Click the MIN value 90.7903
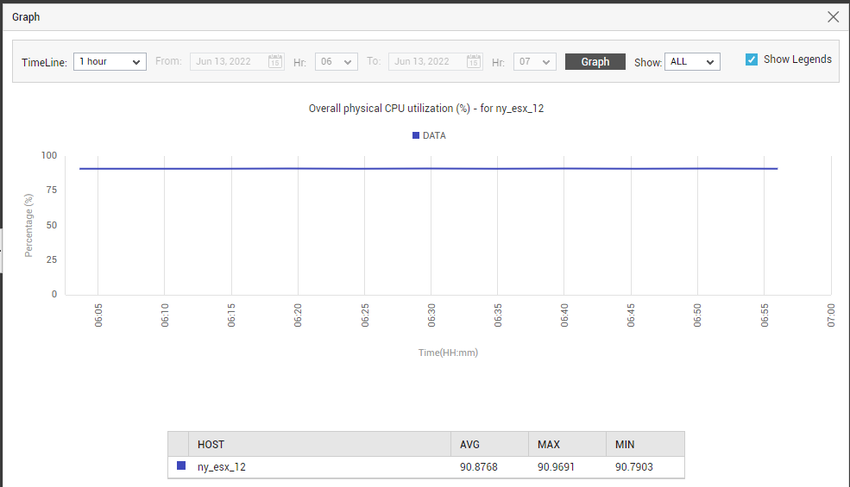The height and width of the screenshot is (487, 850). coord(633,467)
